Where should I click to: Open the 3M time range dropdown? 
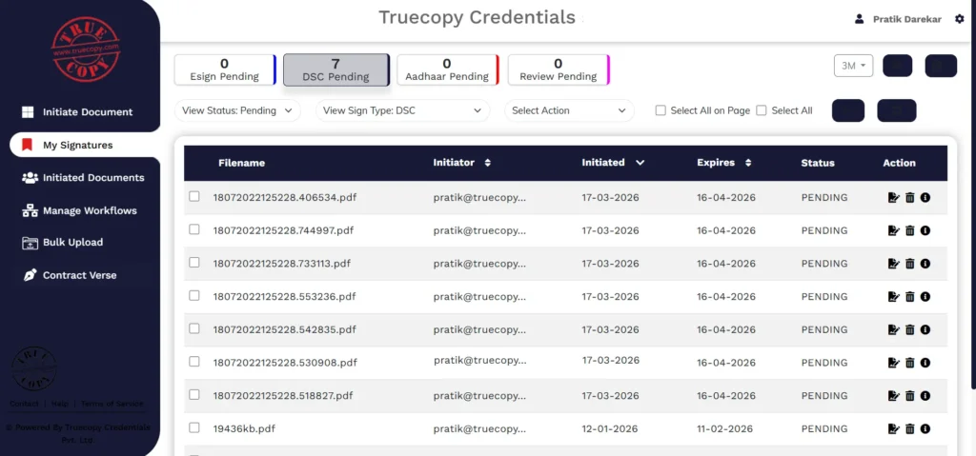click(x=853, y=66)
